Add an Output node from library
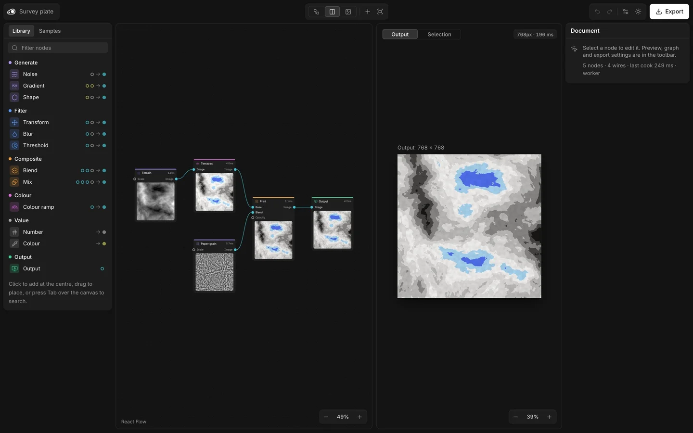The image size is (693, 433). [x=58, y=268]
